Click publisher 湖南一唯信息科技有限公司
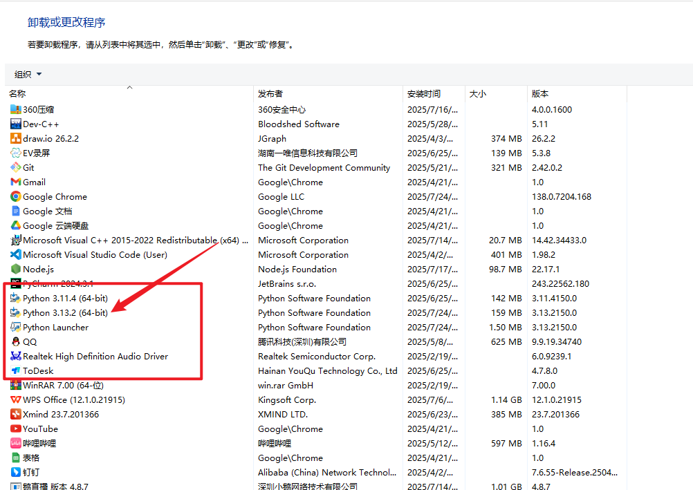 [x=308, y=153]
